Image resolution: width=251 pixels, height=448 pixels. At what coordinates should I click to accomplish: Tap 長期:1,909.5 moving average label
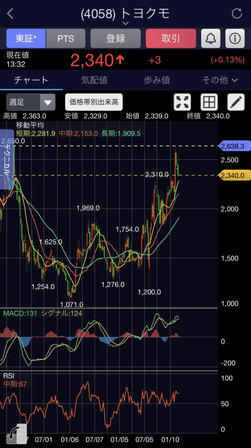click(121, 133)
